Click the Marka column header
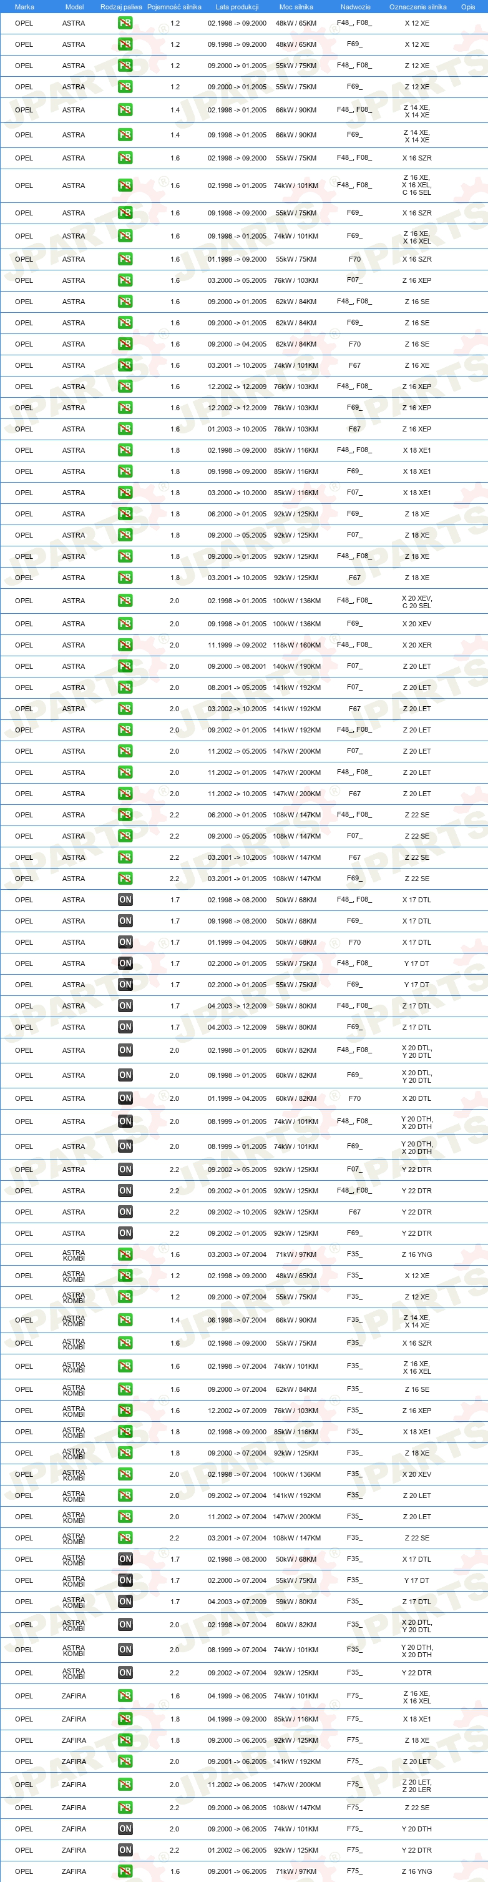 tap(24, 7)
